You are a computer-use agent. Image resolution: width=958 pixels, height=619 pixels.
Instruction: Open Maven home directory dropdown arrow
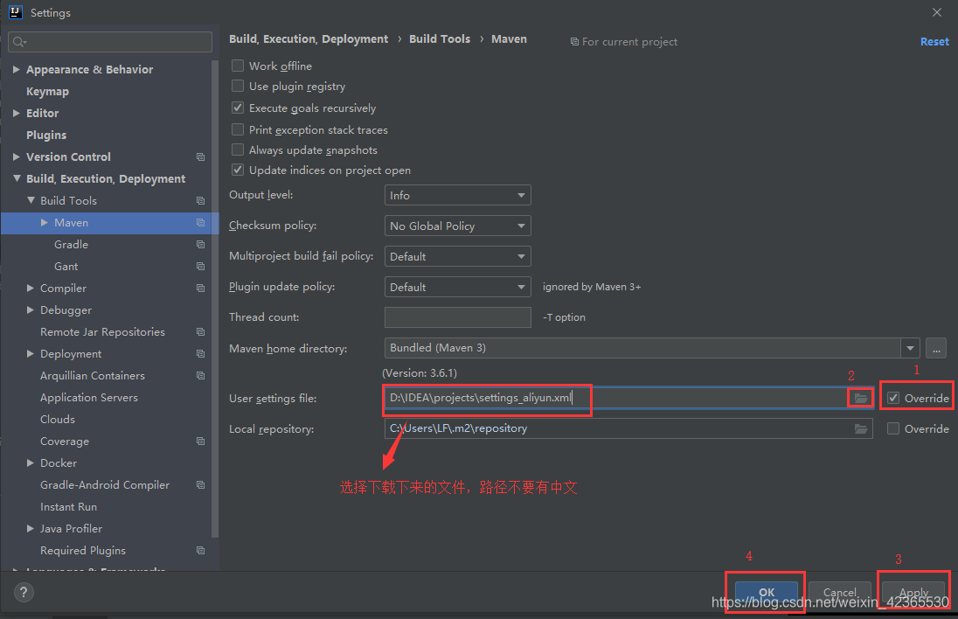910,348
